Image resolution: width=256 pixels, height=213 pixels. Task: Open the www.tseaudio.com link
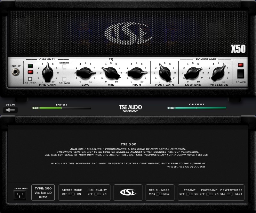[186, 167]
